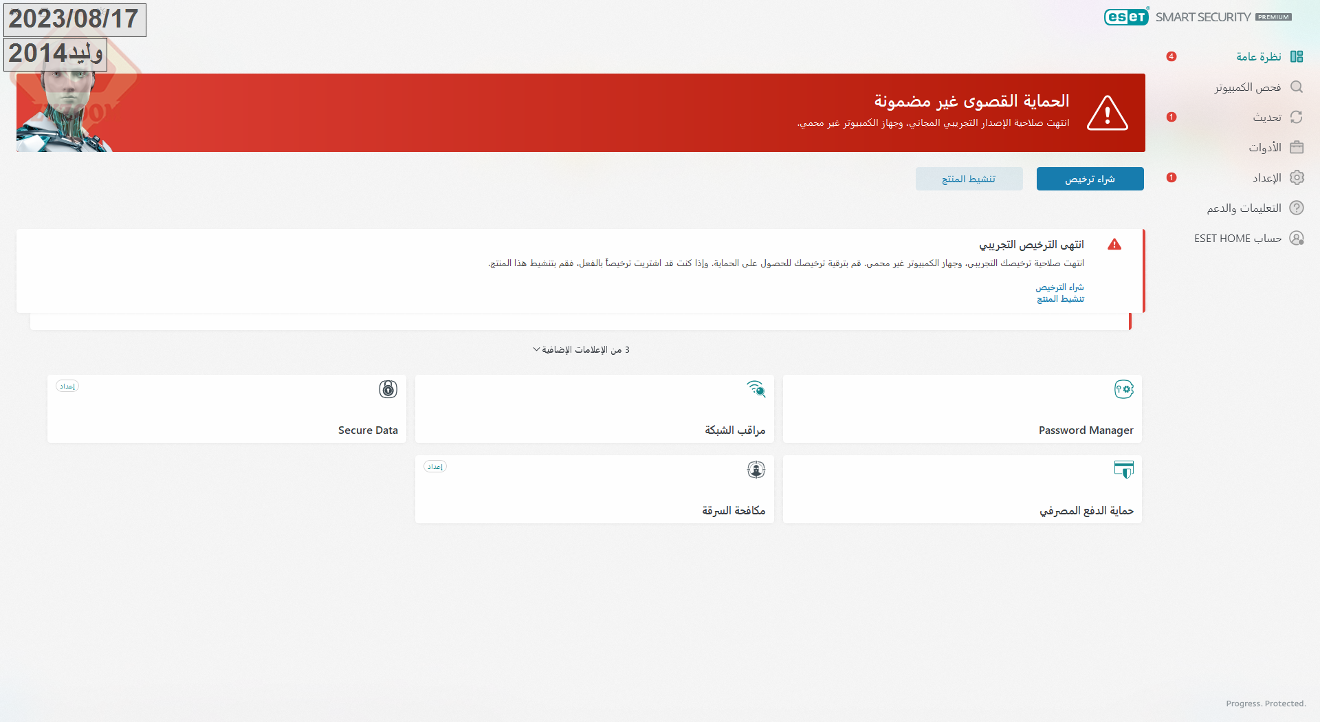1320x722 pixels.
Task: Open the تحديث menu item
Action: pyautogui.click(x=1267, y=117)
